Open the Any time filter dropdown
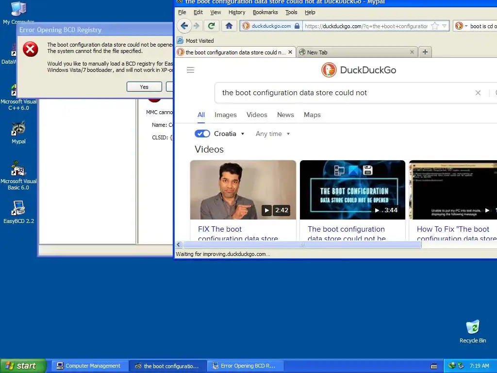 [273, 134]
